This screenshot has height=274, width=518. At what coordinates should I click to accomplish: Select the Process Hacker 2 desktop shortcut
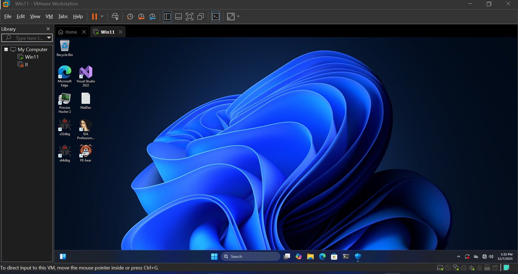pyautogui.click(x=64, y=103)
